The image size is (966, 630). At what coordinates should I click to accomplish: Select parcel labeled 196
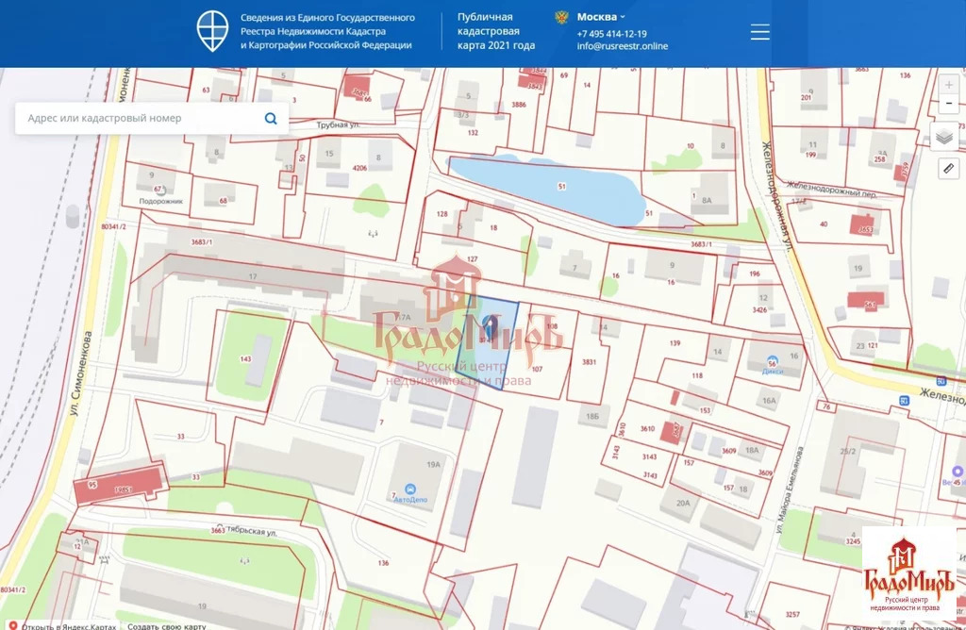point(755,274)
